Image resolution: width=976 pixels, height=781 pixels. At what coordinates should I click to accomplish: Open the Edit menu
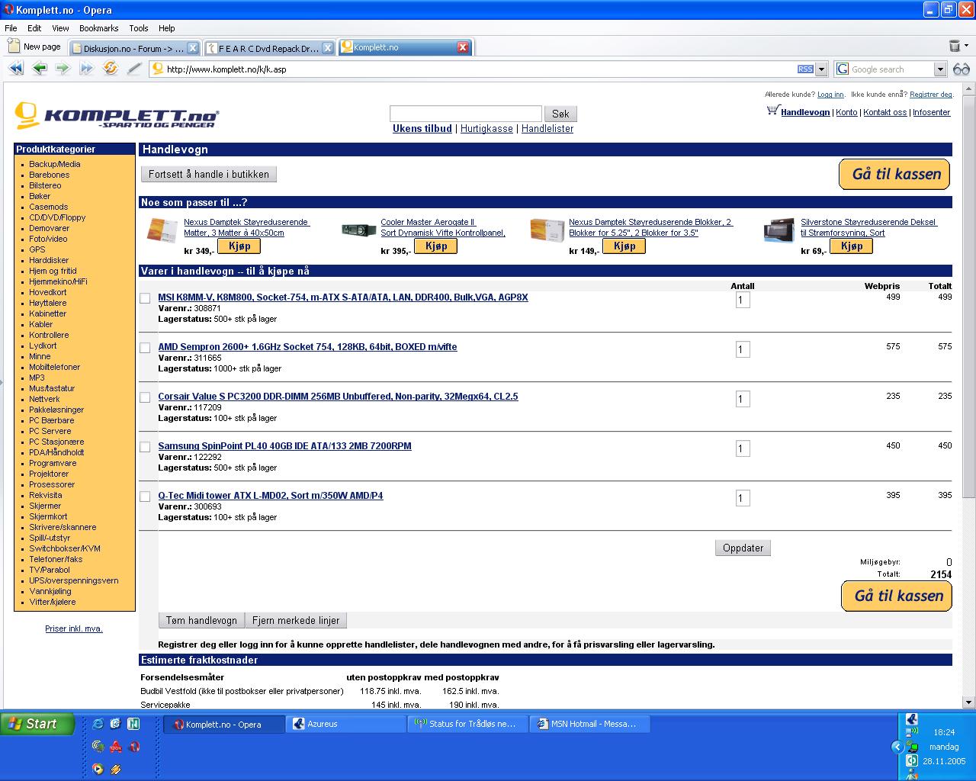34,28
